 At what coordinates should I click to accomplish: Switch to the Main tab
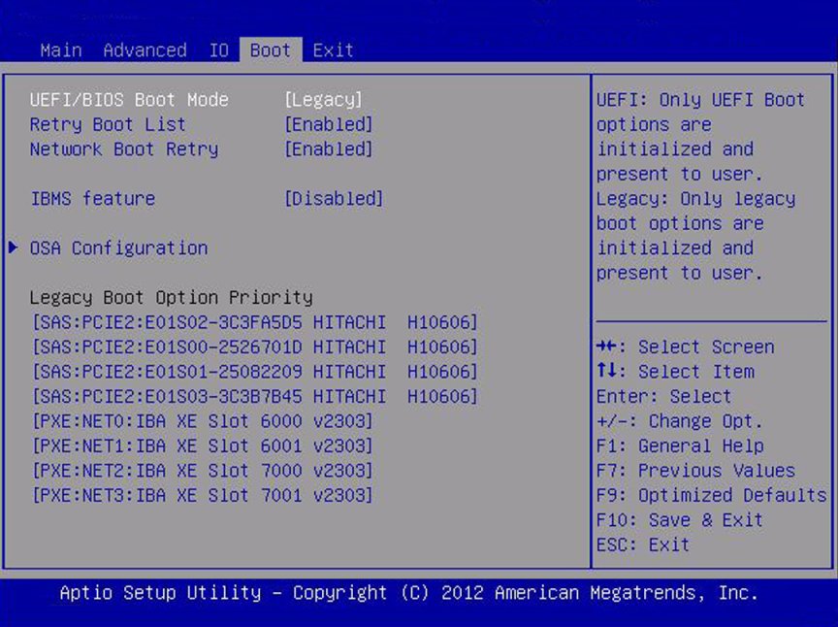pyautogui.click(x=61, y=50)
